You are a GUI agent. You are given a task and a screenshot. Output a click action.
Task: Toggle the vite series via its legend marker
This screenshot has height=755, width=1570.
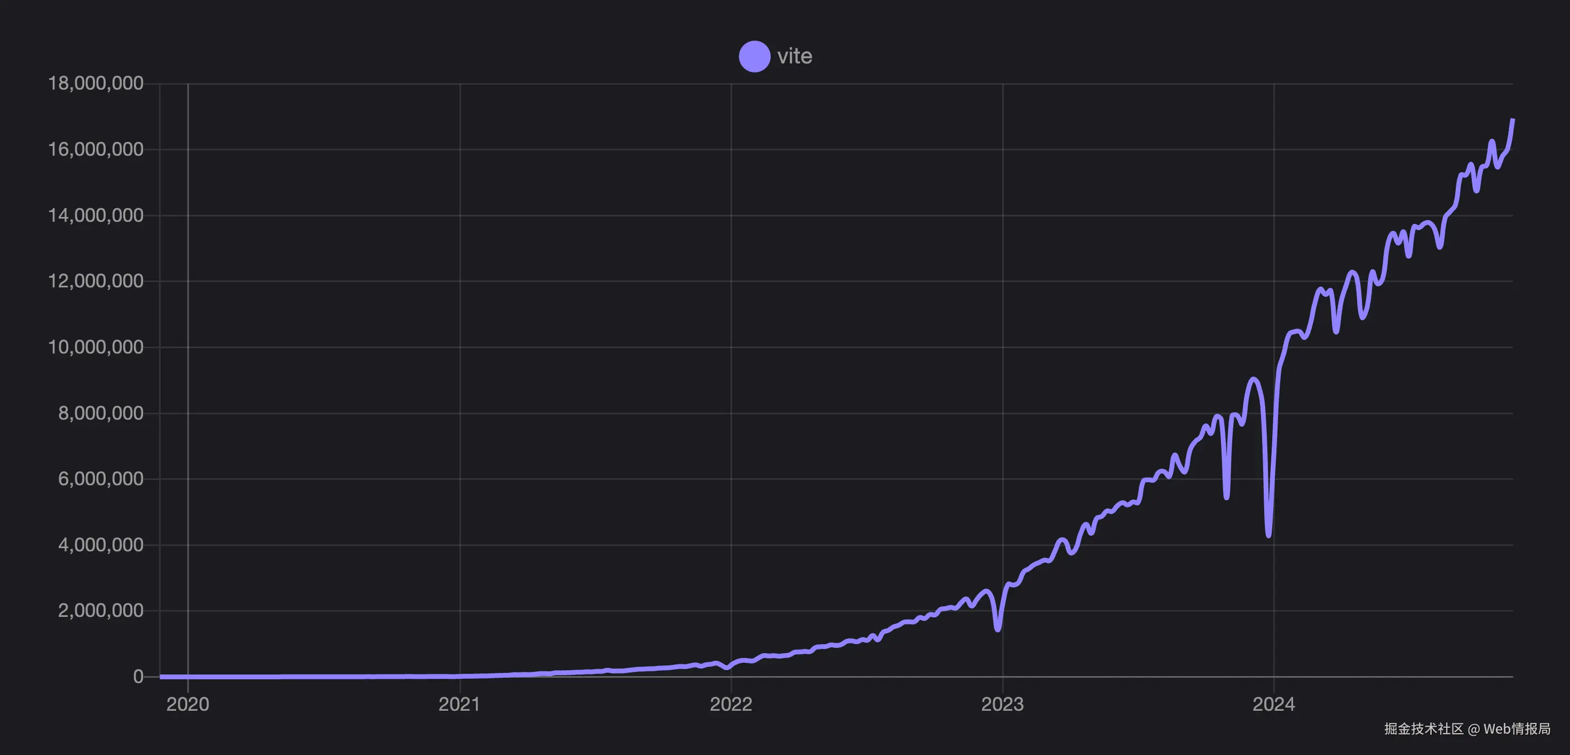[754, 55]
